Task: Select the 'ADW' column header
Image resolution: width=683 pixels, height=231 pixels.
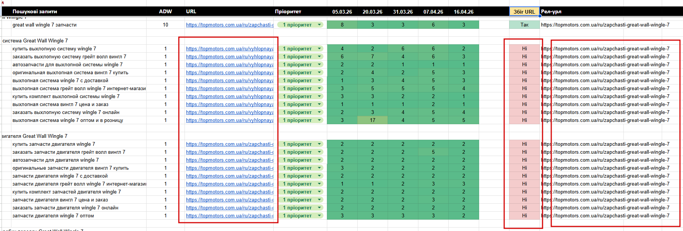Action: (165, 11)
